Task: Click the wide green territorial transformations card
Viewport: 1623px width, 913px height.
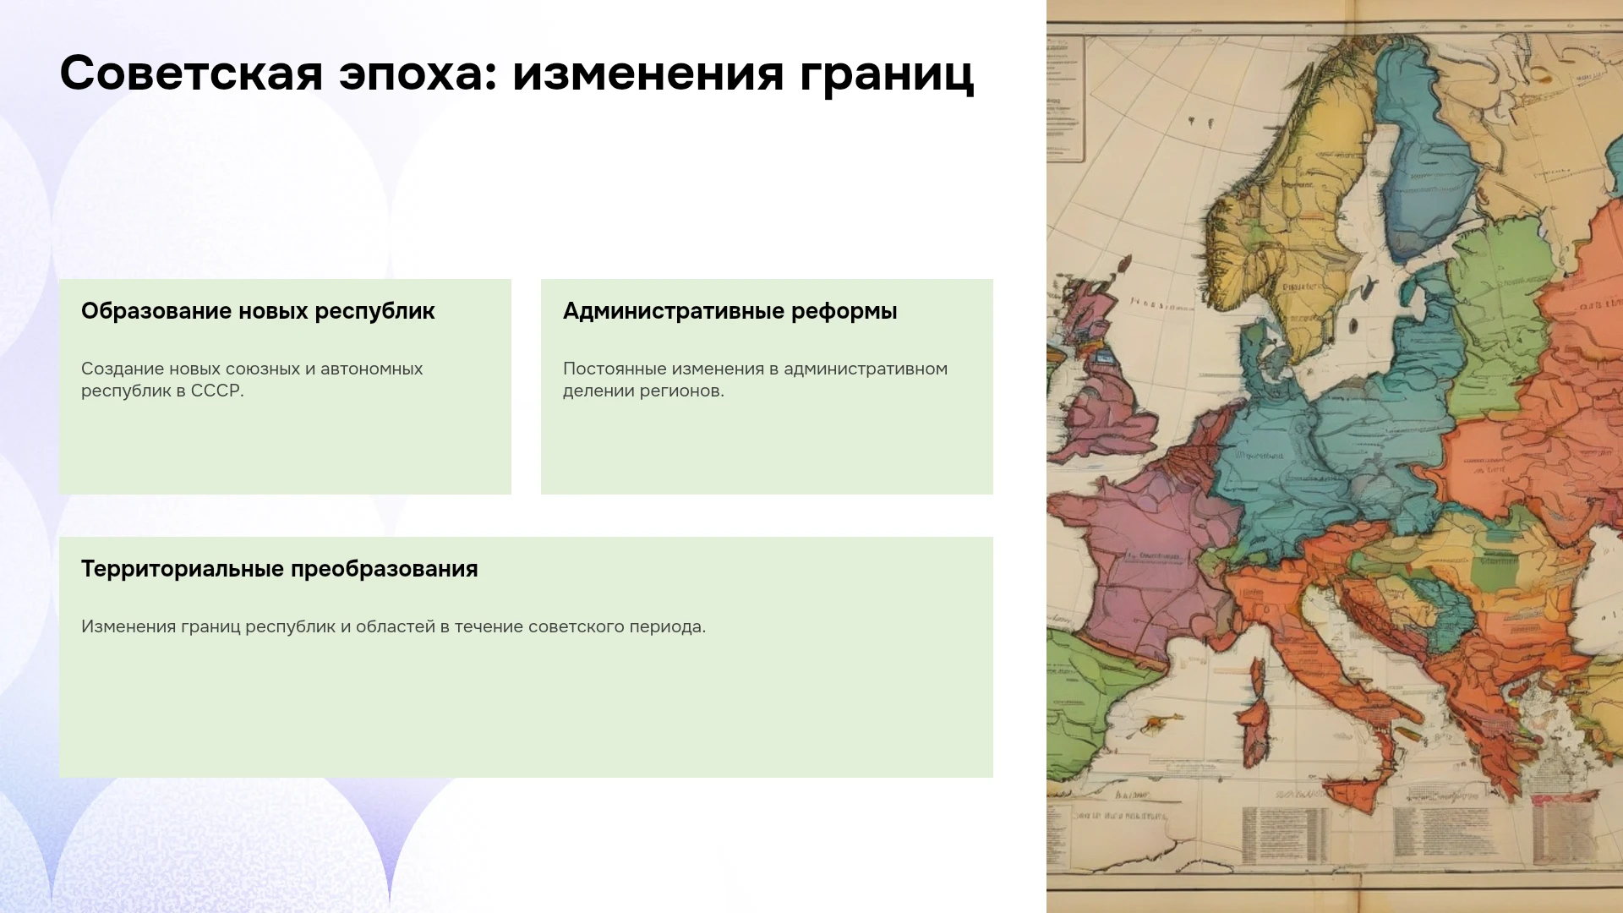Action: click(526, 657)
